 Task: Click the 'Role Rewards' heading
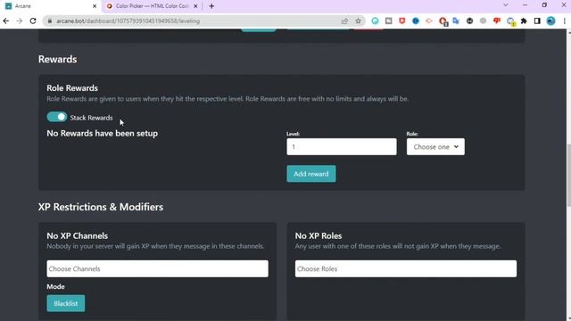72,88
